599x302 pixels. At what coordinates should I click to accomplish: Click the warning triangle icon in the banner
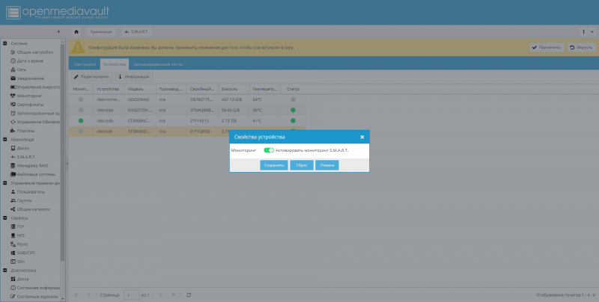tap(78, 47)
